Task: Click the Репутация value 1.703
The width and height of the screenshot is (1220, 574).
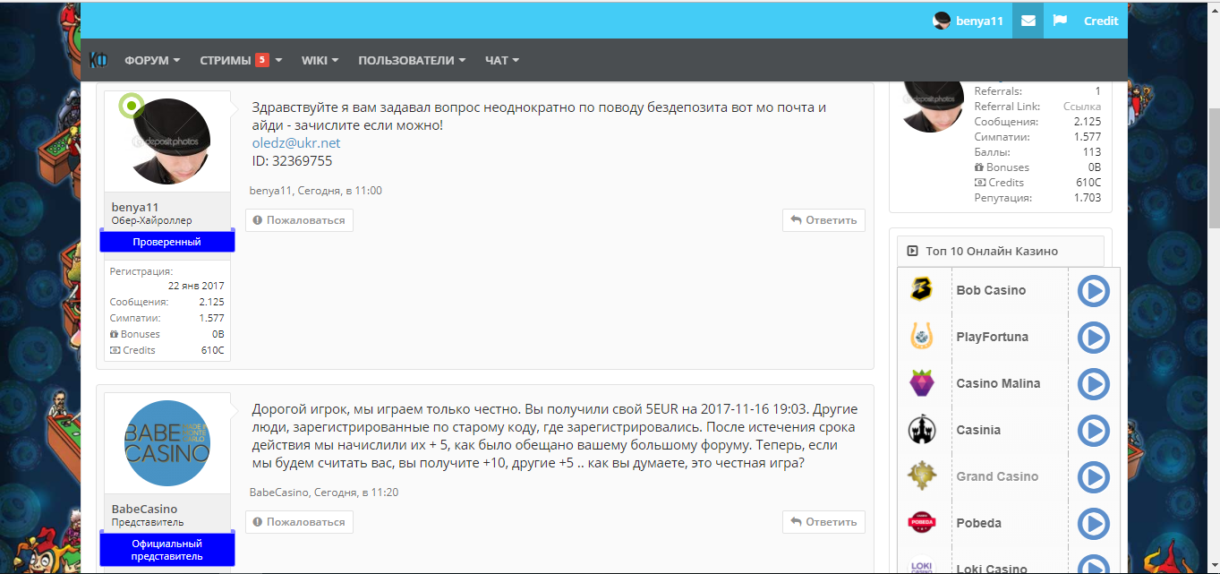Action: [x=1088, y=198]
